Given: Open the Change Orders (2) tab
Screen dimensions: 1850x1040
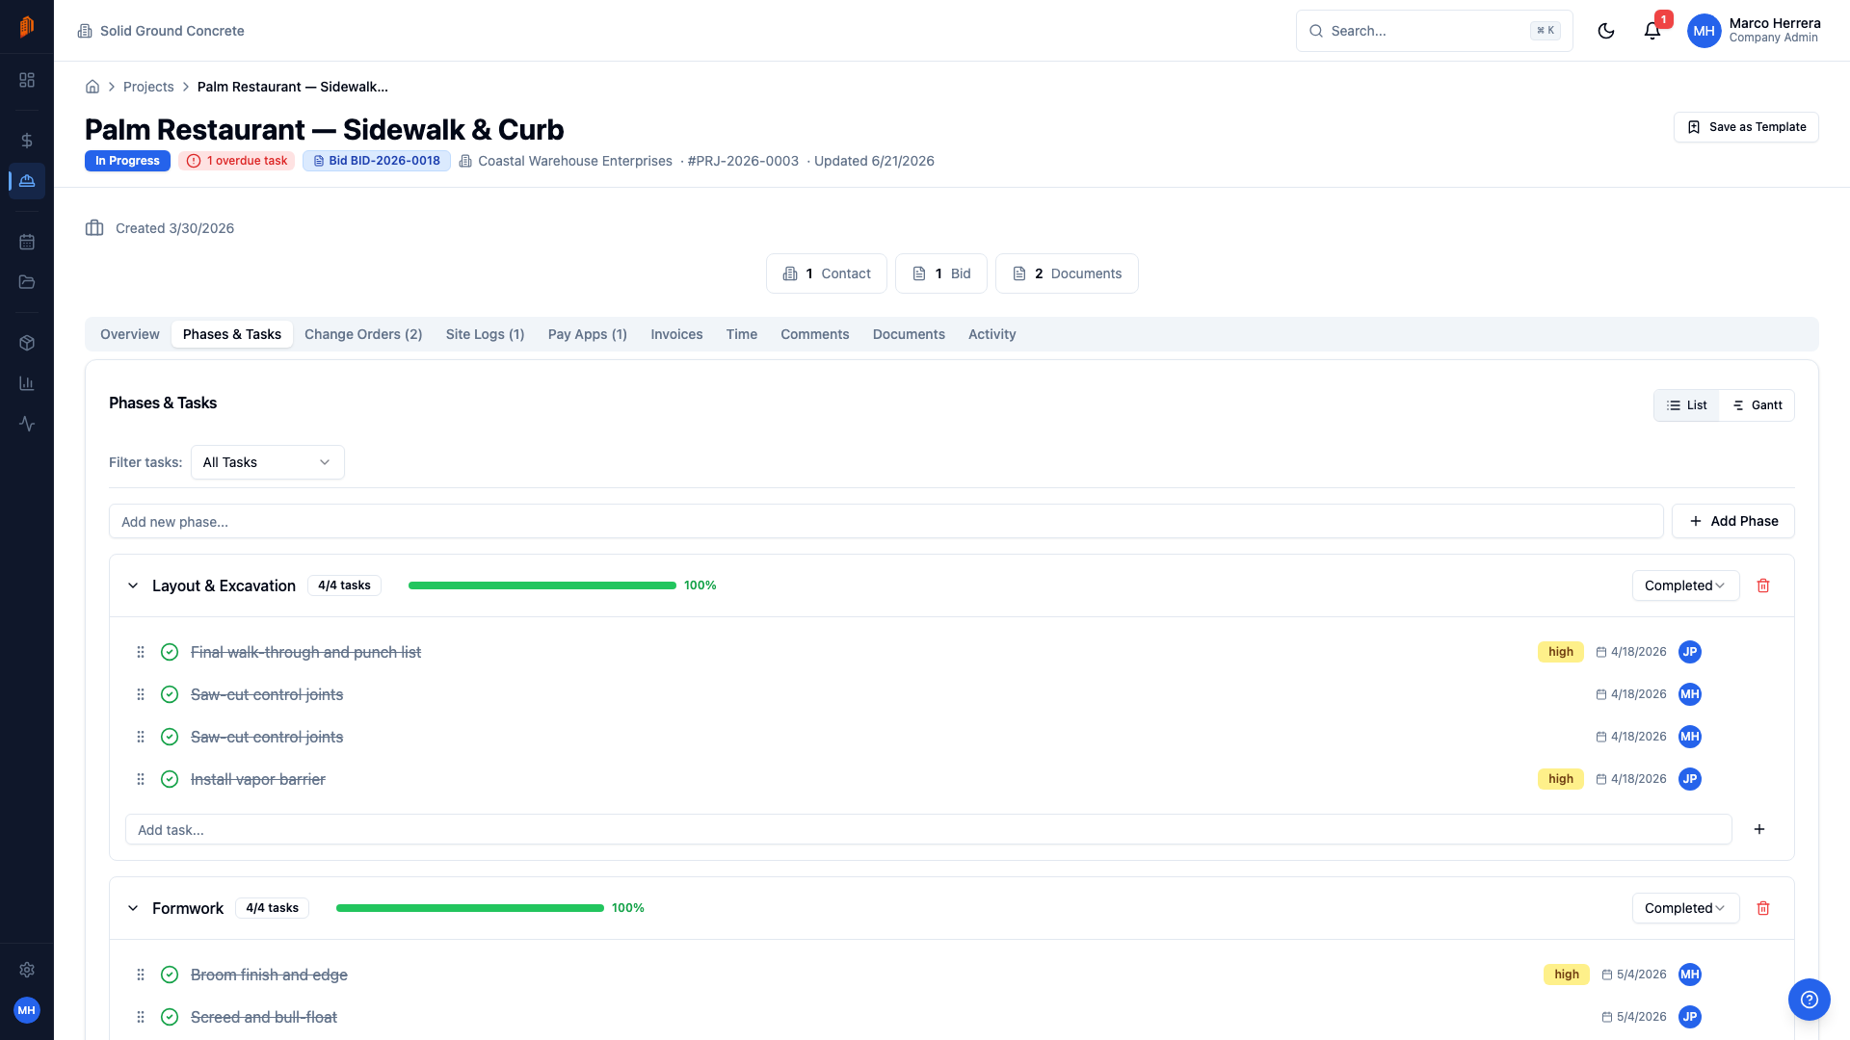Looking at the screenshot, I should [363, 334].
